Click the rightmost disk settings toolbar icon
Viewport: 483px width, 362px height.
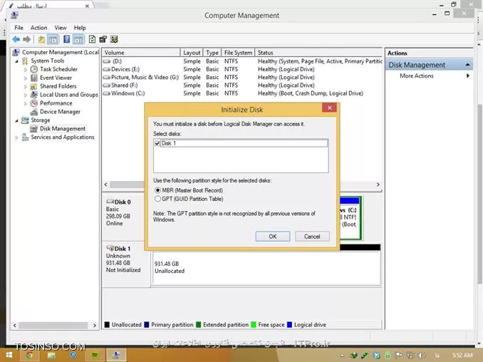coord(114,39)
